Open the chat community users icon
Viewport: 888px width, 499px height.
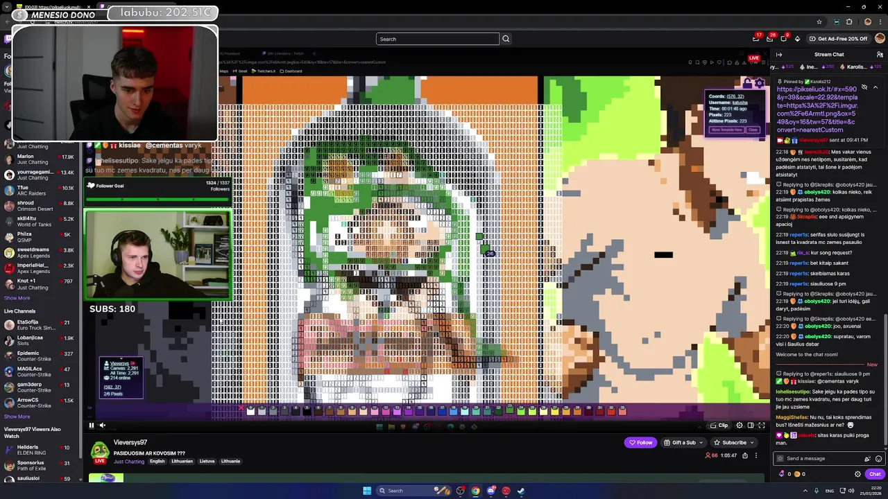(880, 55)
